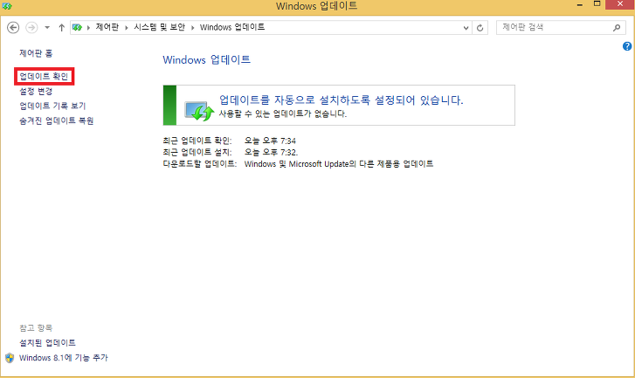The height and width of the screenshot is (378, 635).
Task: Select 시스템 및 보안 in the breadcrumb
Action: click(159, 27)
